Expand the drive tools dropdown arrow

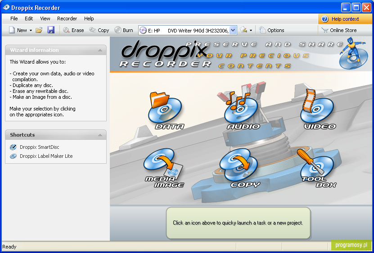[251, 30]
